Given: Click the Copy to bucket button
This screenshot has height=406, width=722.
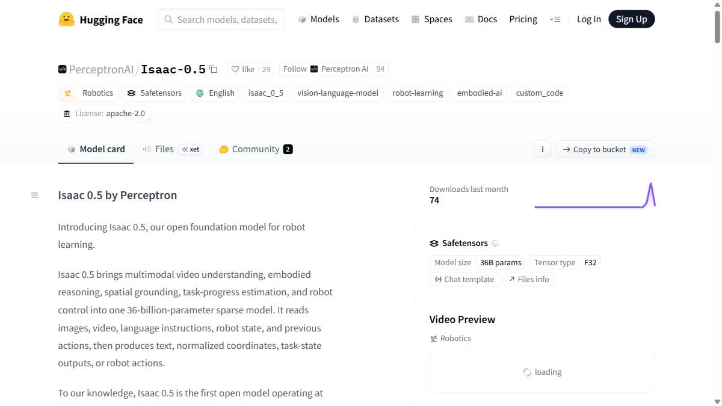Looking at the screenshot, I should (605, 149).
